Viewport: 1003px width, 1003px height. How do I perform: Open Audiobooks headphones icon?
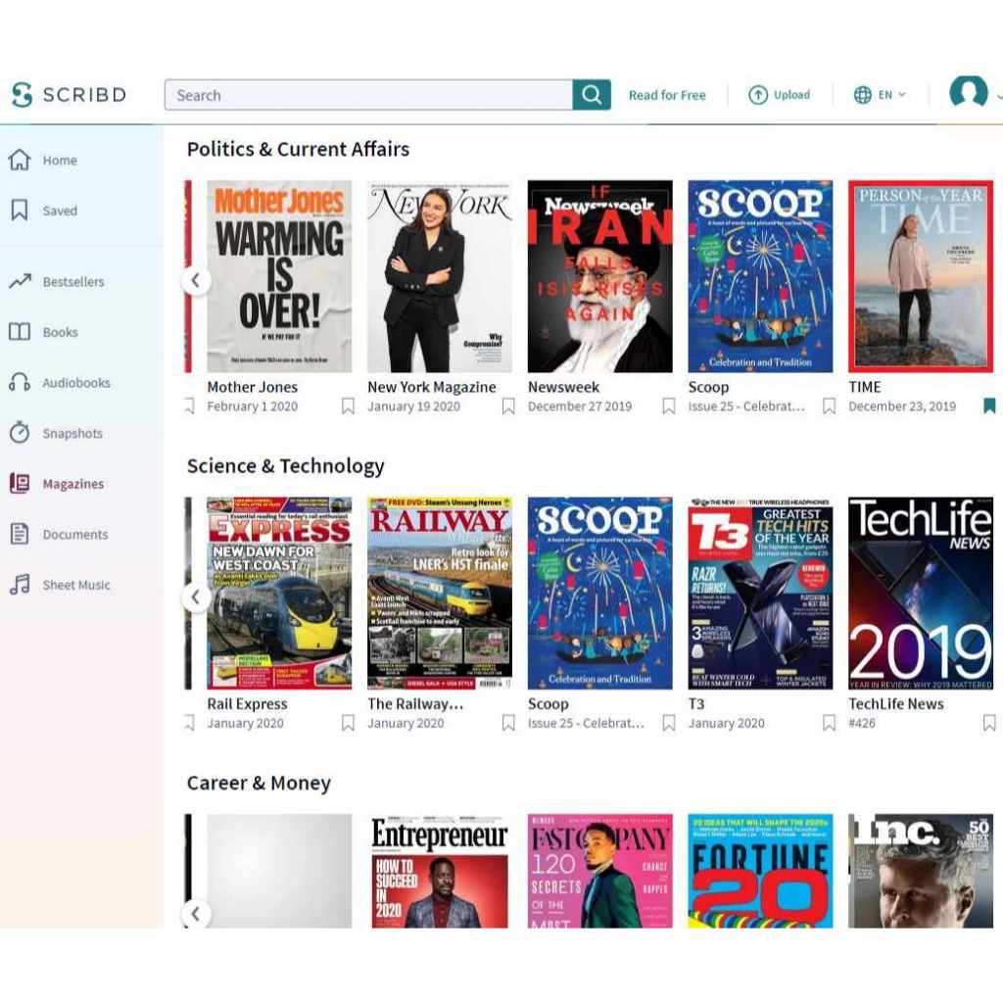click(x=20, y=383)
